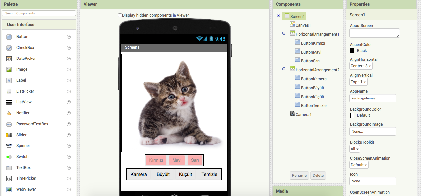Screen dimensions: 421x196
Task: Open help for Label component
Action: (69, 81)
